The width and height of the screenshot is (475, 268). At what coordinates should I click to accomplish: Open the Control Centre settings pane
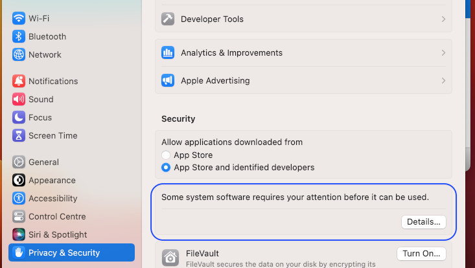[x=71, y=217]
